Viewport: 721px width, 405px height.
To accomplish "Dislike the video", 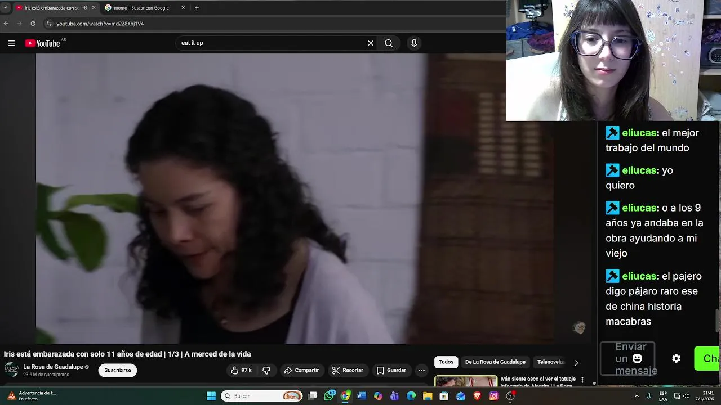I will [266, 370].
